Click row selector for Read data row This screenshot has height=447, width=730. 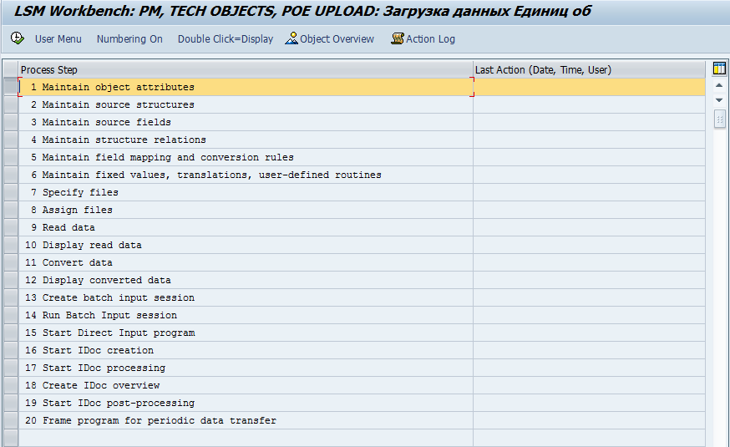pos(11,228)
